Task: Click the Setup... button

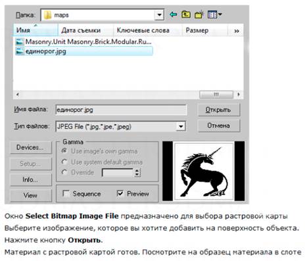Action: 31,164
